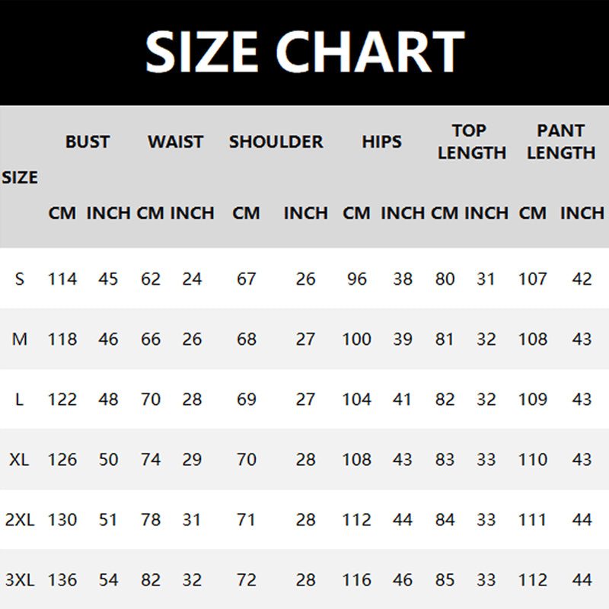Click bust value 136 in 3XL row
This screenshot has width=609, height=609.
62,580
